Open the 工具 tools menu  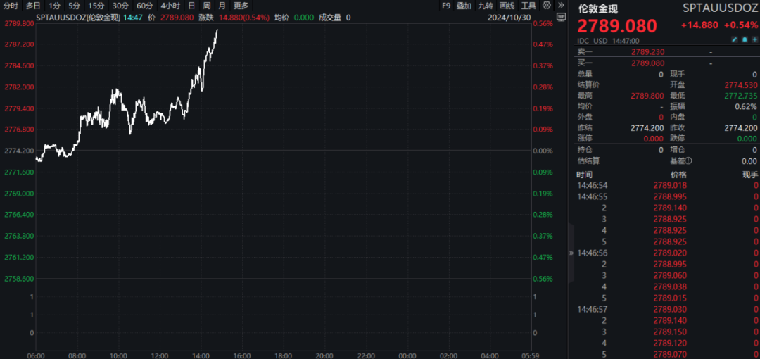coord(528,5)
